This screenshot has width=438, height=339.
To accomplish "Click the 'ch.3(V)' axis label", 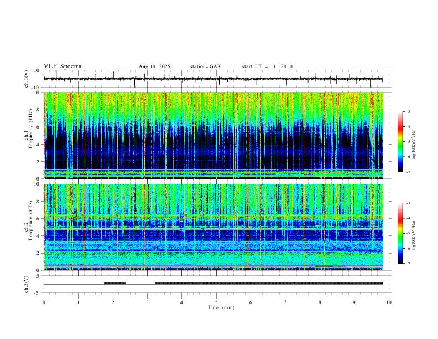I will (x=27, y=284).
